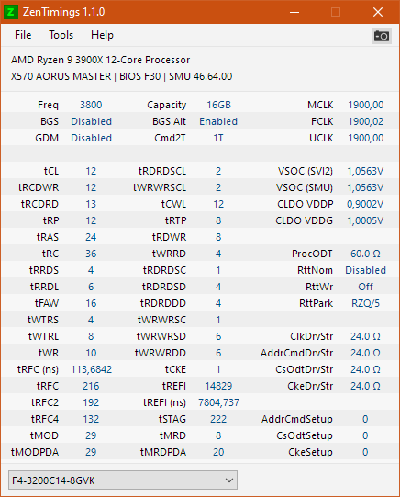Open the File menu
The width and height of the screenshot is (400, 497).
click(23, 35)
